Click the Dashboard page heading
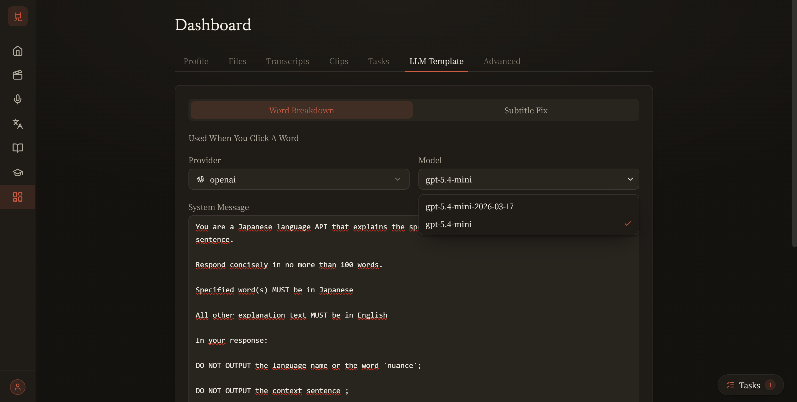Screen dimensions: 797x402 click(x=213, y=25)
